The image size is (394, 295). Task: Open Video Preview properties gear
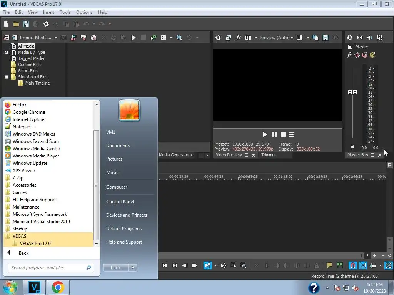218,38
